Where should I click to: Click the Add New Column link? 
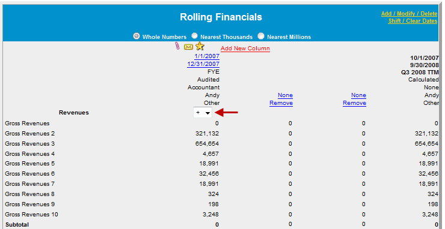(245, 49)
